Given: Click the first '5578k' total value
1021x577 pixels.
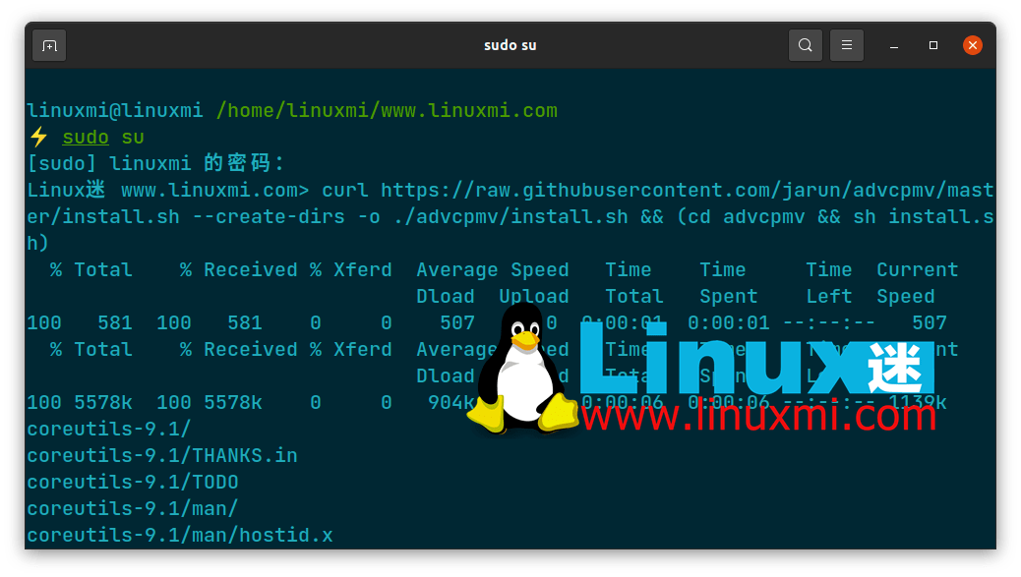Looking at the screenshot, I should pos(103,403).
